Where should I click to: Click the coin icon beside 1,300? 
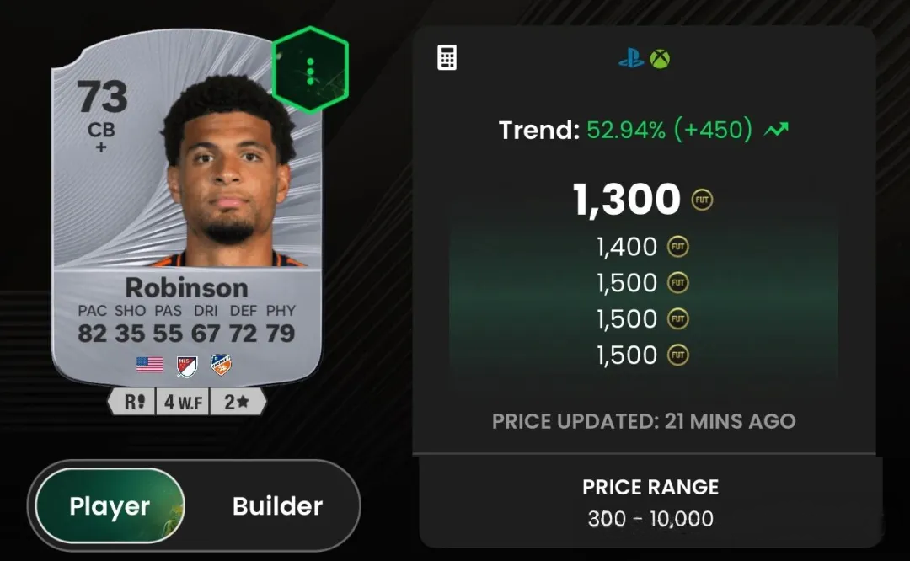[702, 200]
